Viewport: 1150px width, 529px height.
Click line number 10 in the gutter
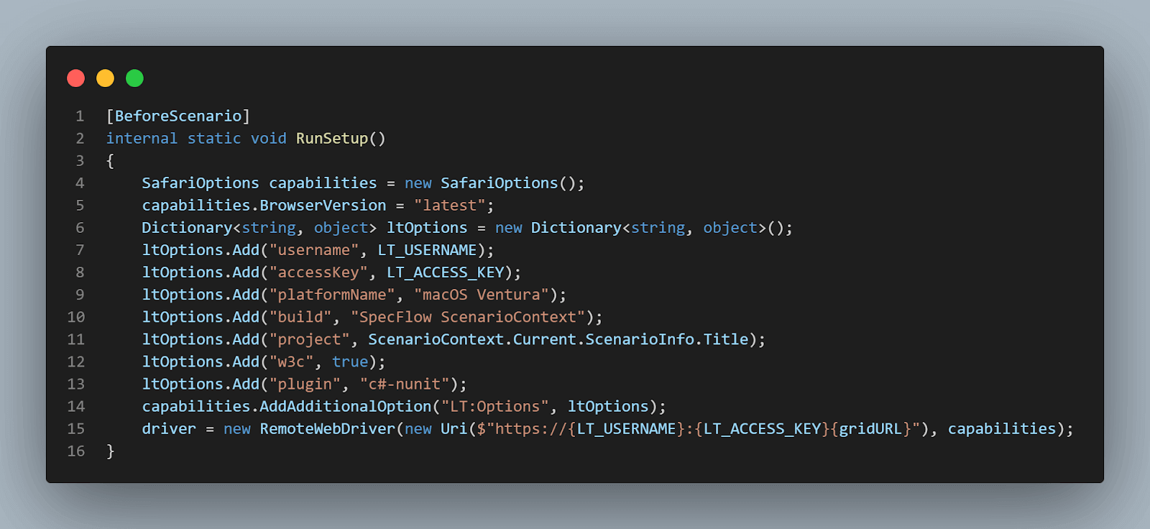(x=76, y=317)
